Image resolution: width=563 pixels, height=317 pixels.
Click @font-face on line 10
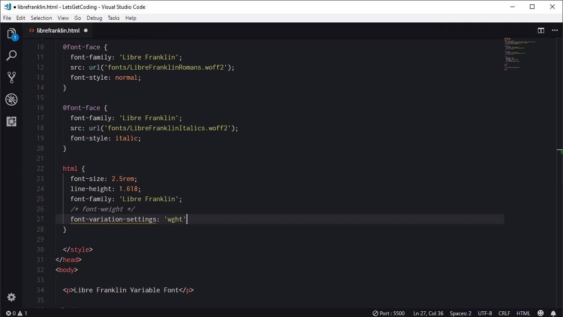coord(81,47)
